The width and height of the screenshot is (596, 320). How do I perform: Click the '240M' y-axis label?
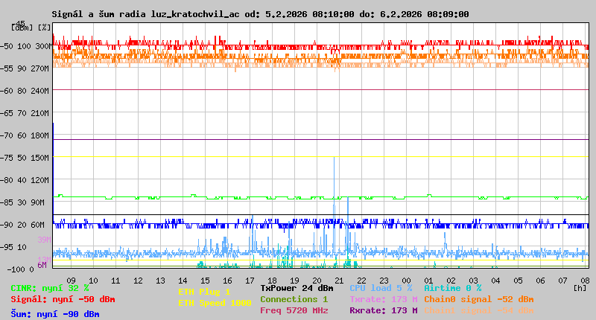click(x=40, y=91)
